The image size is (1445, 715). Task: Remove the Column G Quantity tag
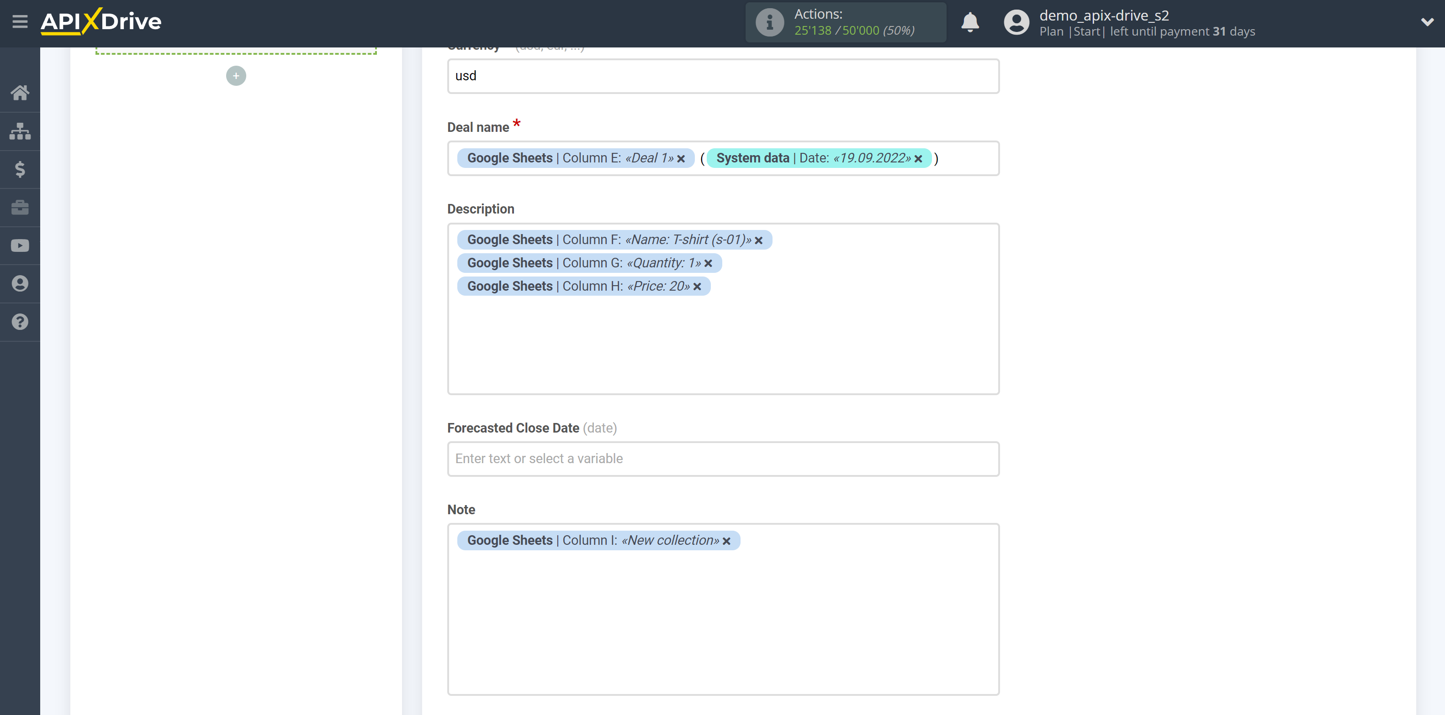click(708, 263)
